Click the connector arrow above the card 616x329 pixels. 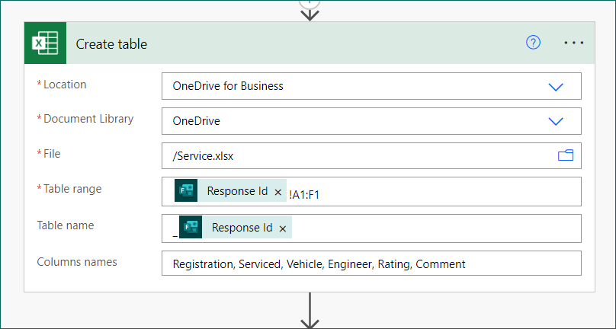pyautogui.click(x=310, y=9)
